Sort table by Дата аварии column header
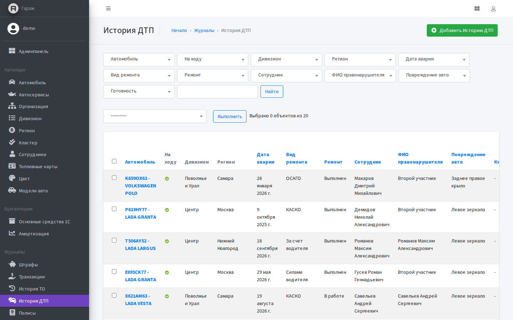The image size is (513, 320). (266, 158)
